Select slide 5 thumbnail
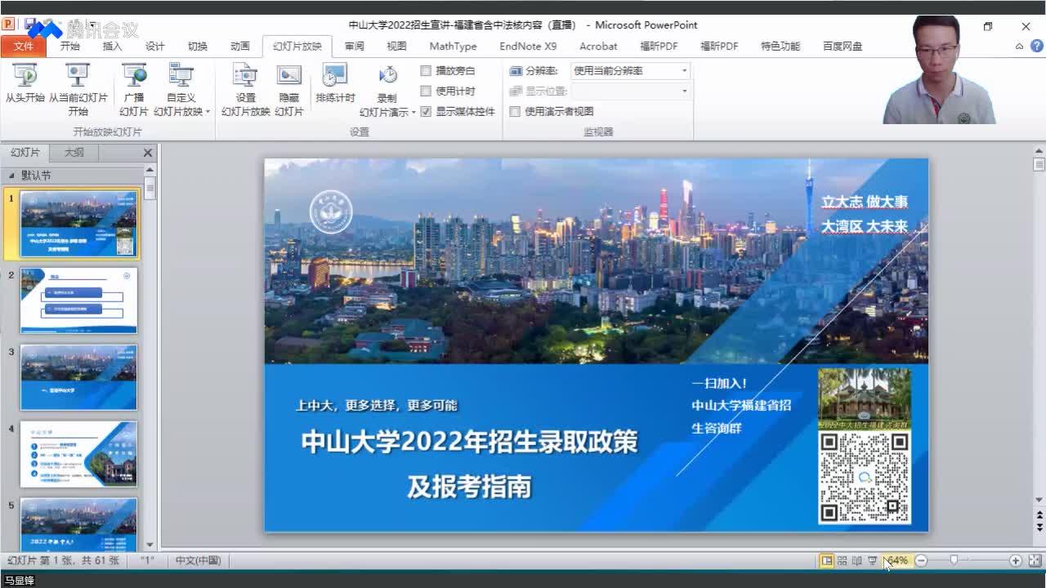The image size is (1046, 588). tap(79, 524)
